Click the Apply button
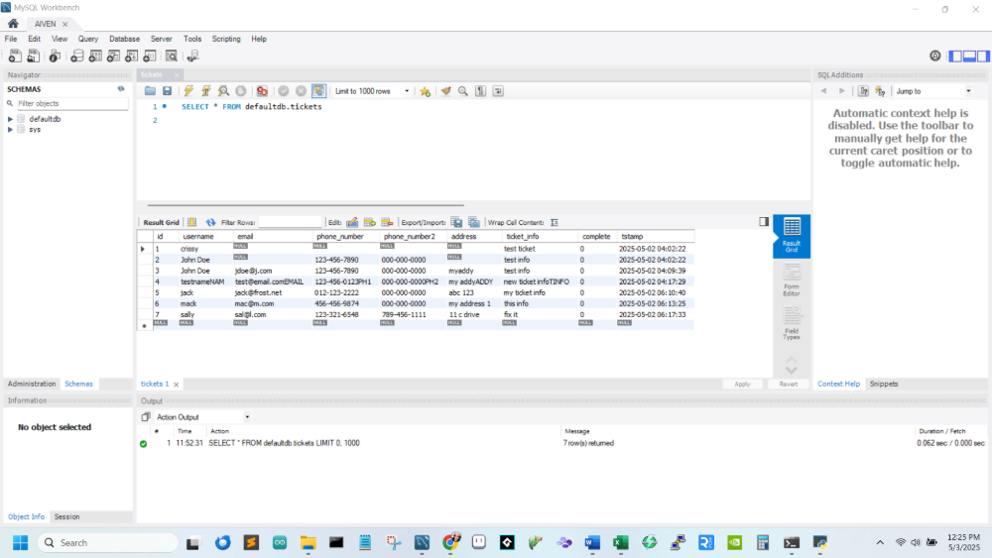The image size is (992, 558). click(x=742, y=384)
